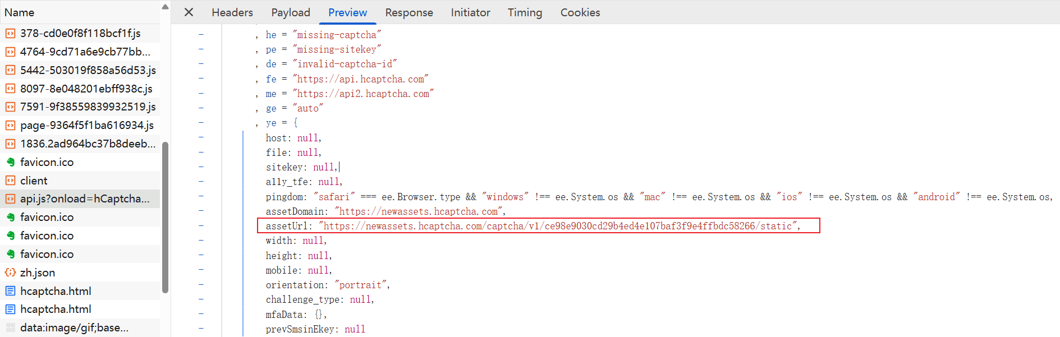This screenshot has width=1060, height=337.
Task: Click the fold marker beside 'he = missing-captcha' line
Action: tap(201, 35)
